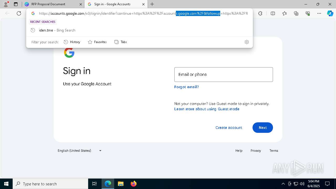Click the address bar URL text
This screenshot has height=189, width=336.
[143, 13]
